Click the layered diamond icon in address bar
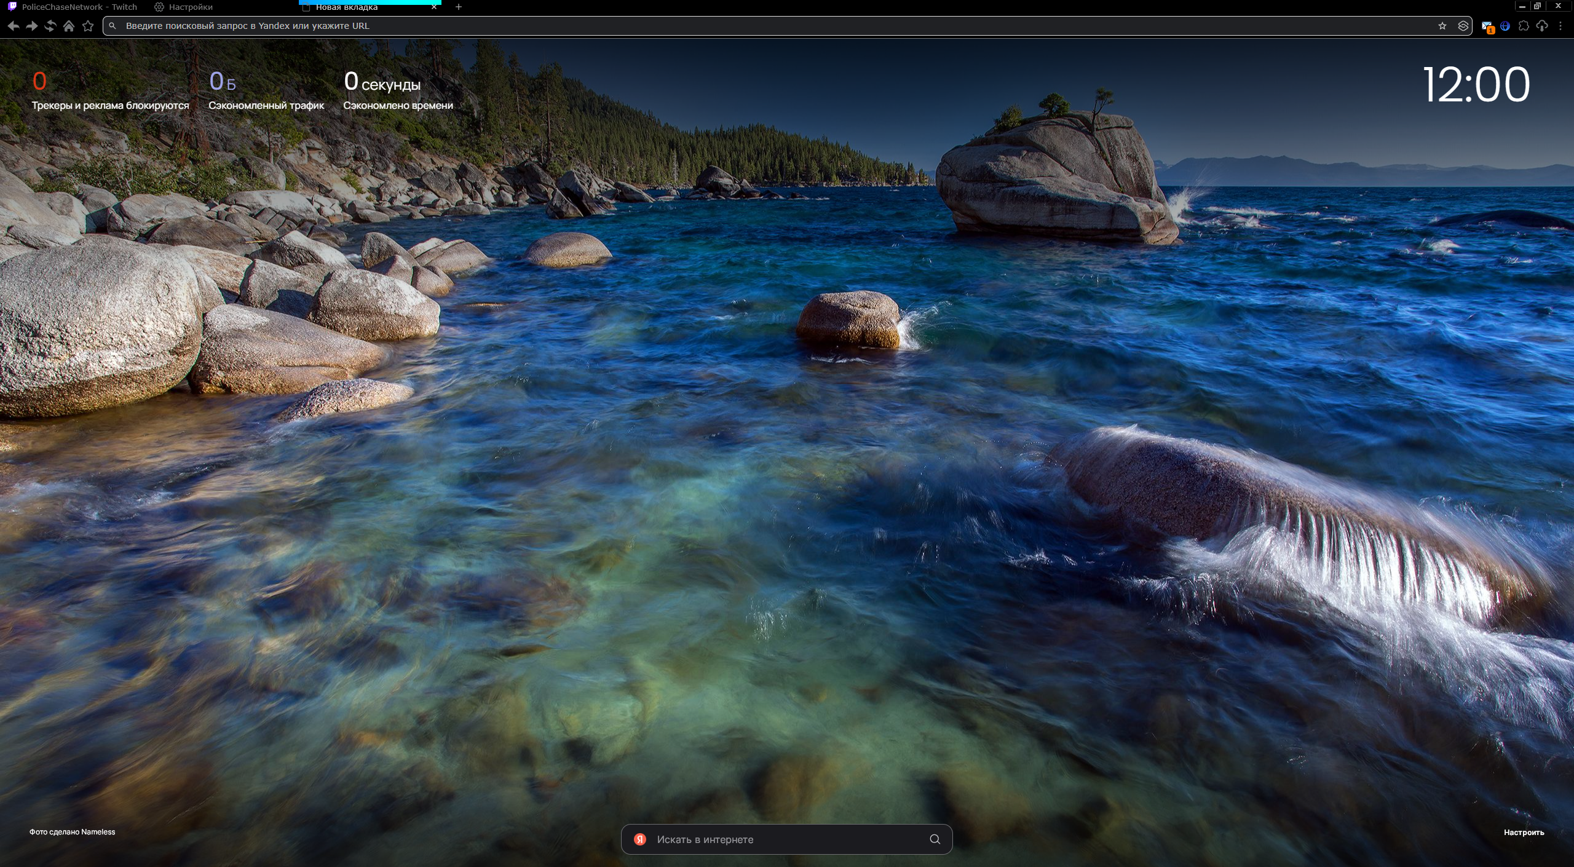Image resolution: width=1574 pixels, height=867 pixels. [1463, 26]
